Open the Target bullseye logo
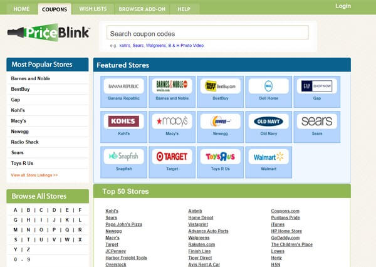Screen dimensions: 376x267 click(172, 157)
